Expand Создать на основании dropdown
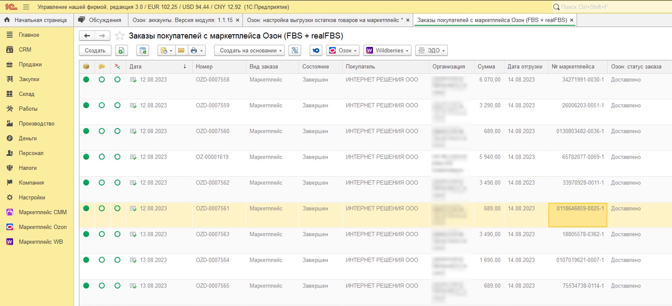The height and width of the screenshot is (306, 672). (249, 50)
